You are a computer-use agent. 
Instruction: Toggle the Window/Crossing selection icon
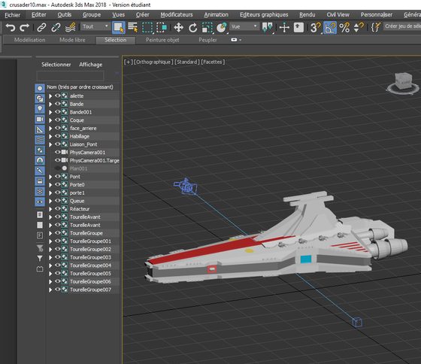[x=162, y=27]
